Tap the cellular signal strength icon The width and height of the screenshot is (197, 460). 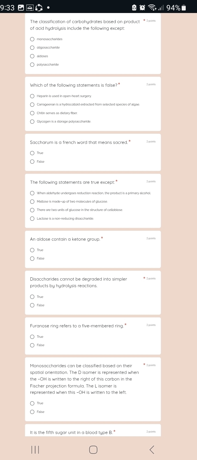tap(161, 8)
